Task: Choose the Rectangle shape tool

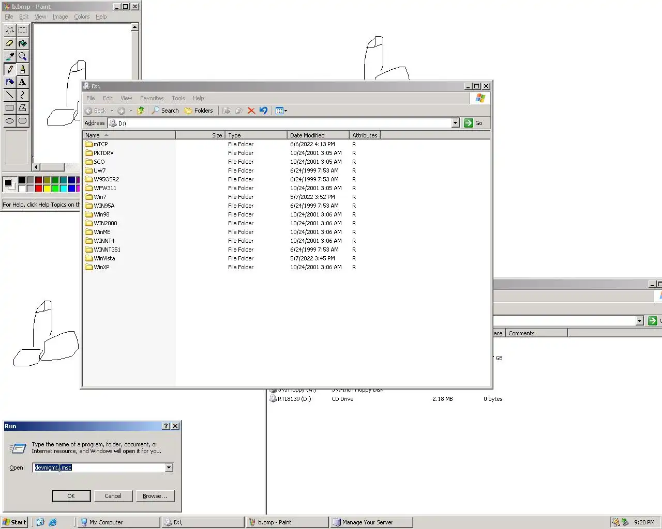Action: (x=10, y=108)
